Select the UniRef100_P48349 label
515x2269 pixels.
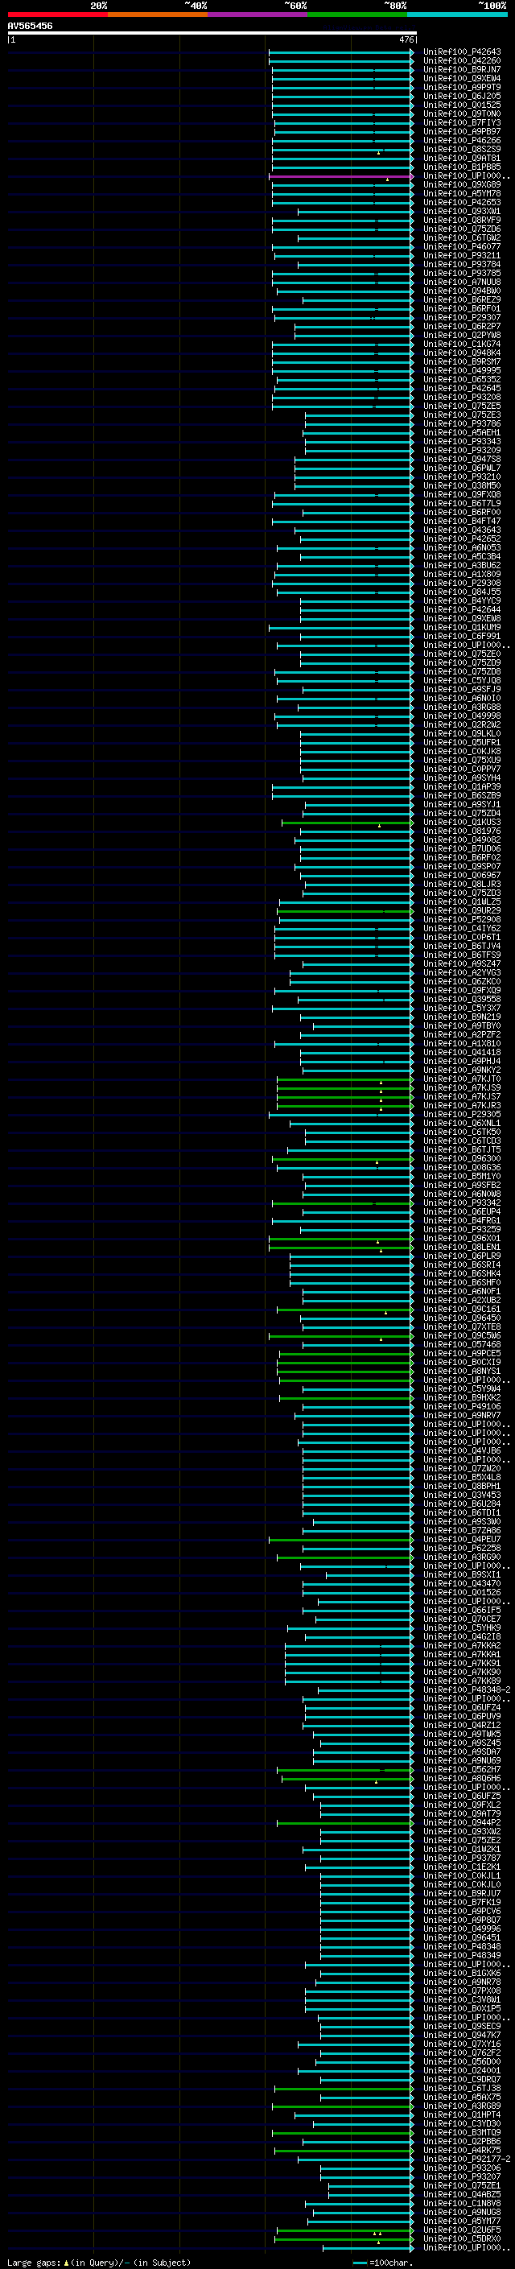click(462, 1954)
